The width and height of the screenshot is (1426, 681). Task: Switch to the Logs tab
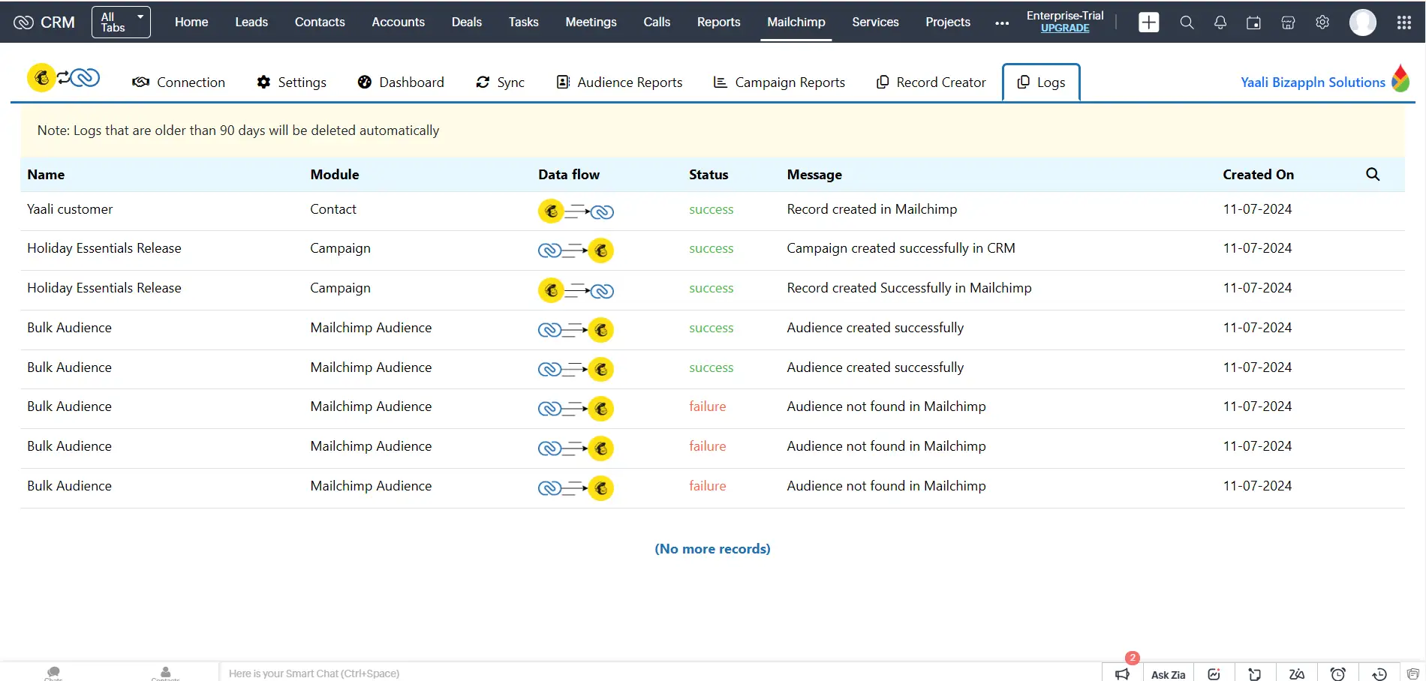point(1040,82)
